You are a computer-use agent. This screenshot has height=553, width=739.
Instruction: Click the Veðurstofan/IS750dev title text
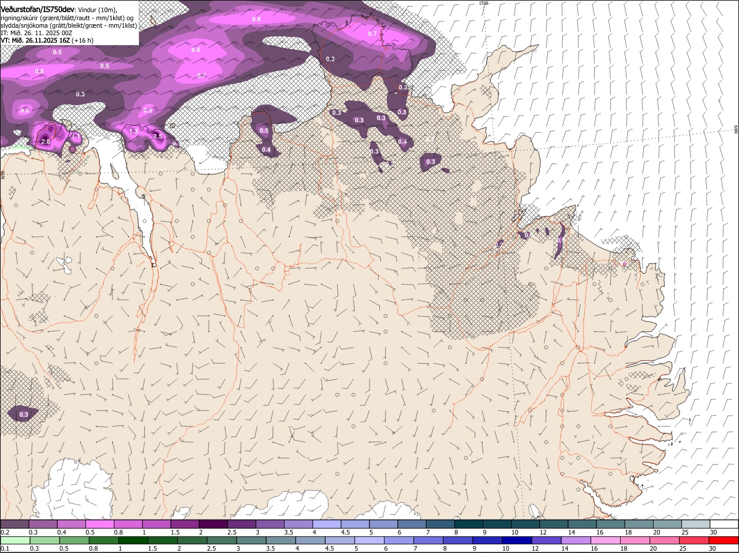[x=38, y=10]
